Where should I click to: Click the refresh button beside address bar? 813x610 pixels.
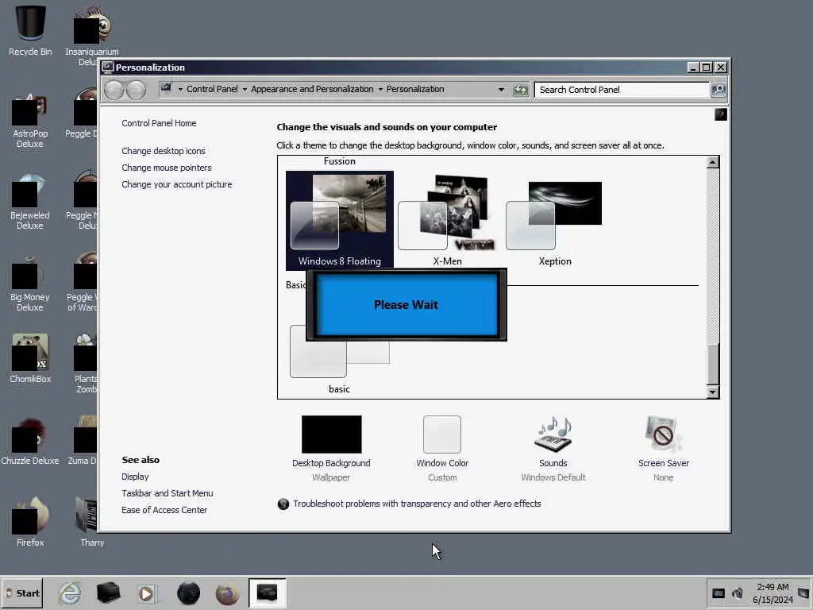point(521,90)
